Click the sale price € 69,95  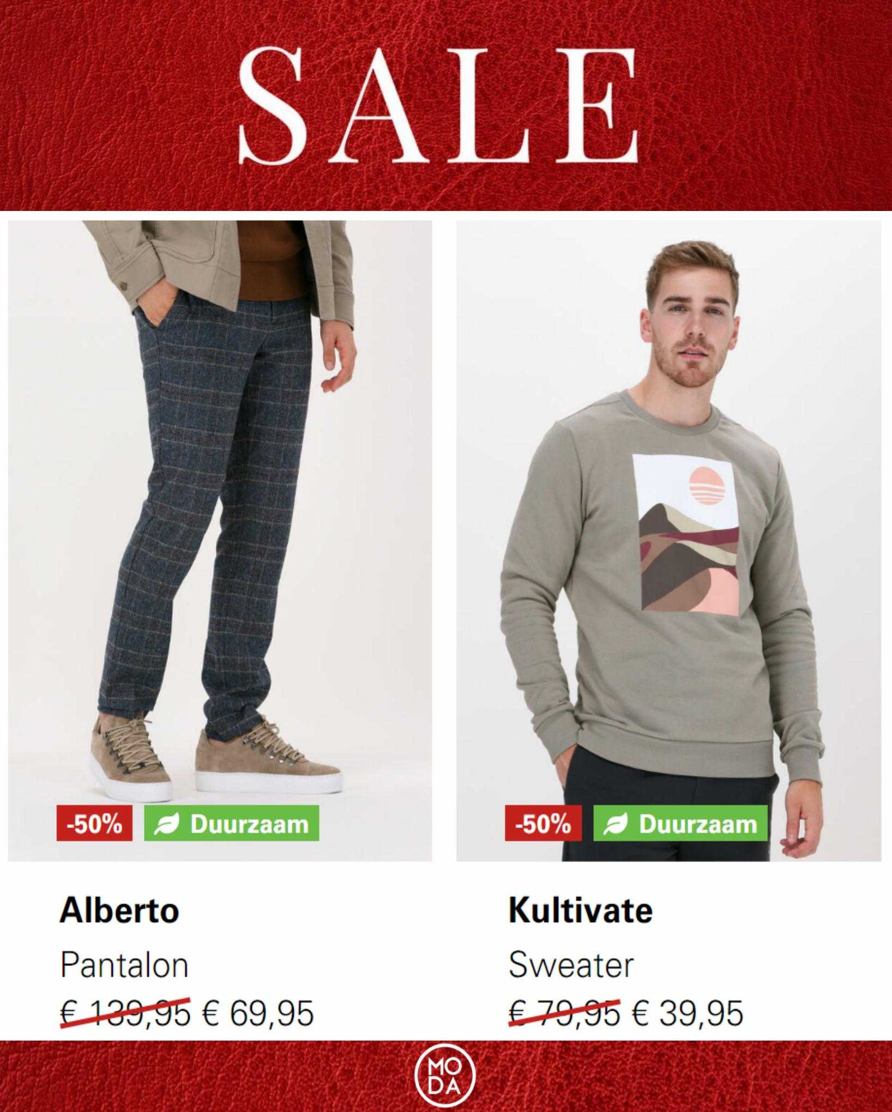258,1013
